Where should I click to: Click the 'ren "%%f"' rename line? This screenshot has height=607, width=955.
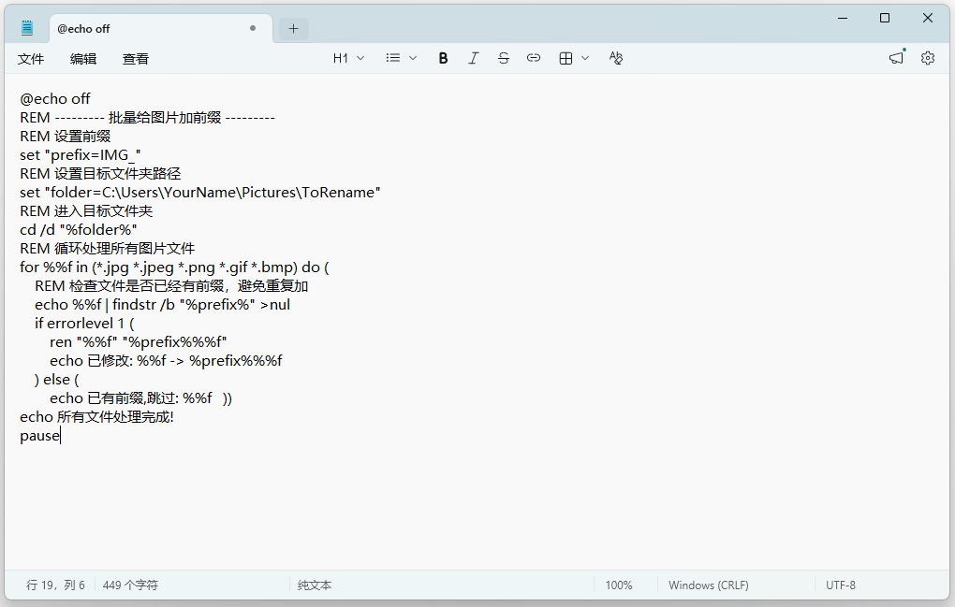coord(139,342)
